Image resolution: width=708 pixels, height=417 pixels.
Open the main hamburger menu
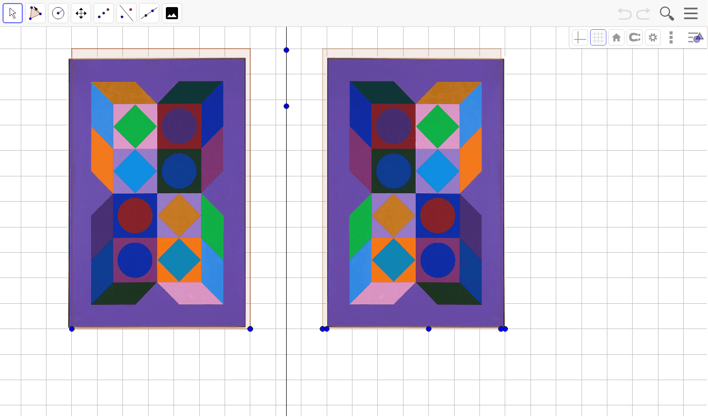pyautogui.click(x=691, y=14)
